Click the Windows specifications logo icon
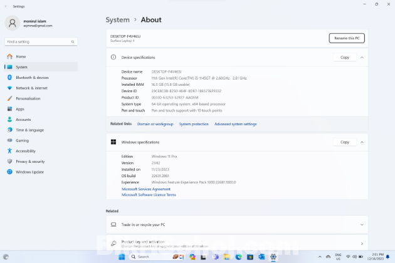Image resolution: width=395 pixels, height=263 pixels. point(113,142)
